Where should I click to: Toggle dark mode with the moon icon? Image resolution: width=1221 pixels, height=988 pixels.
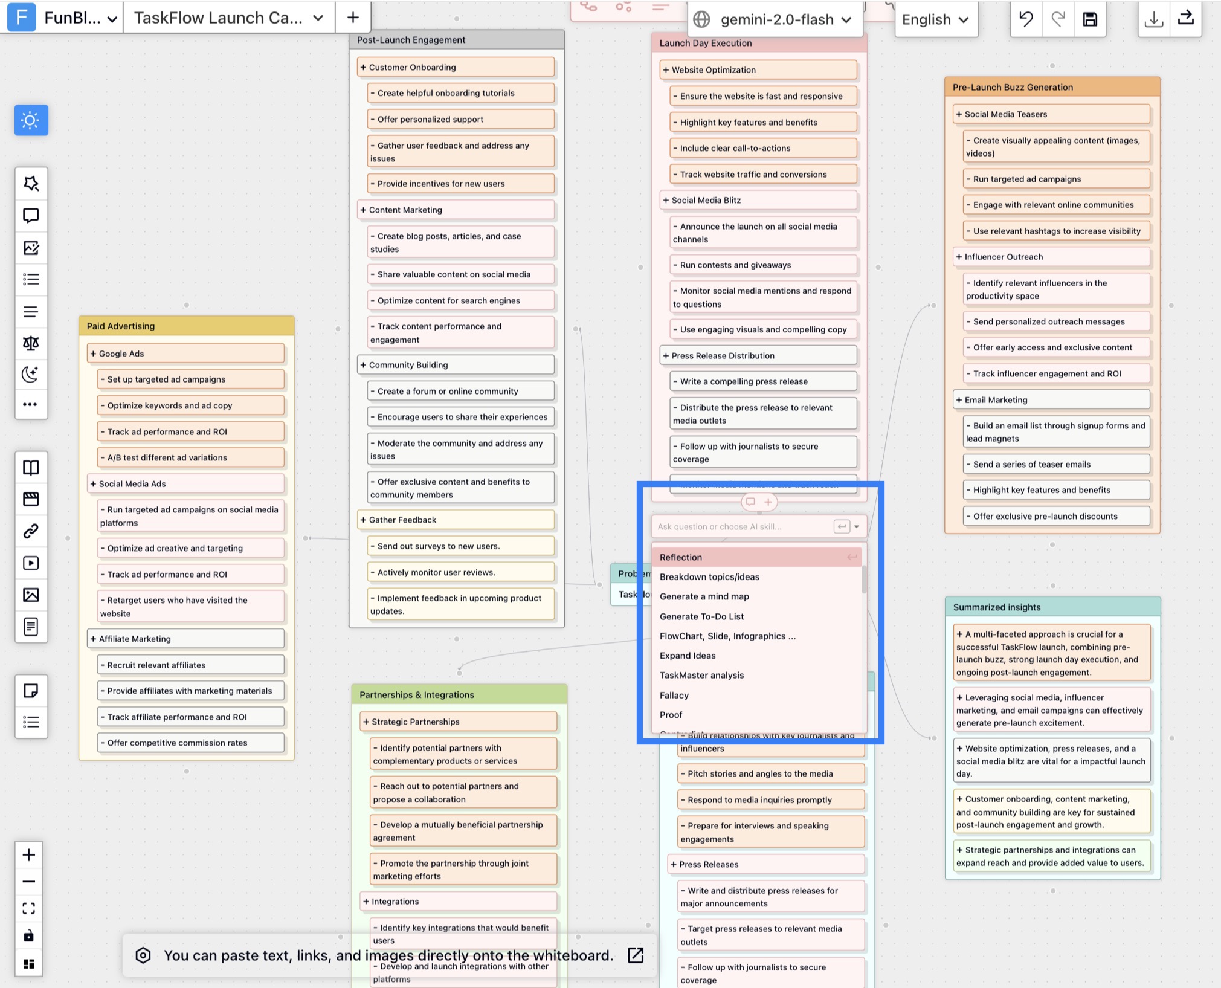[31, 375]
